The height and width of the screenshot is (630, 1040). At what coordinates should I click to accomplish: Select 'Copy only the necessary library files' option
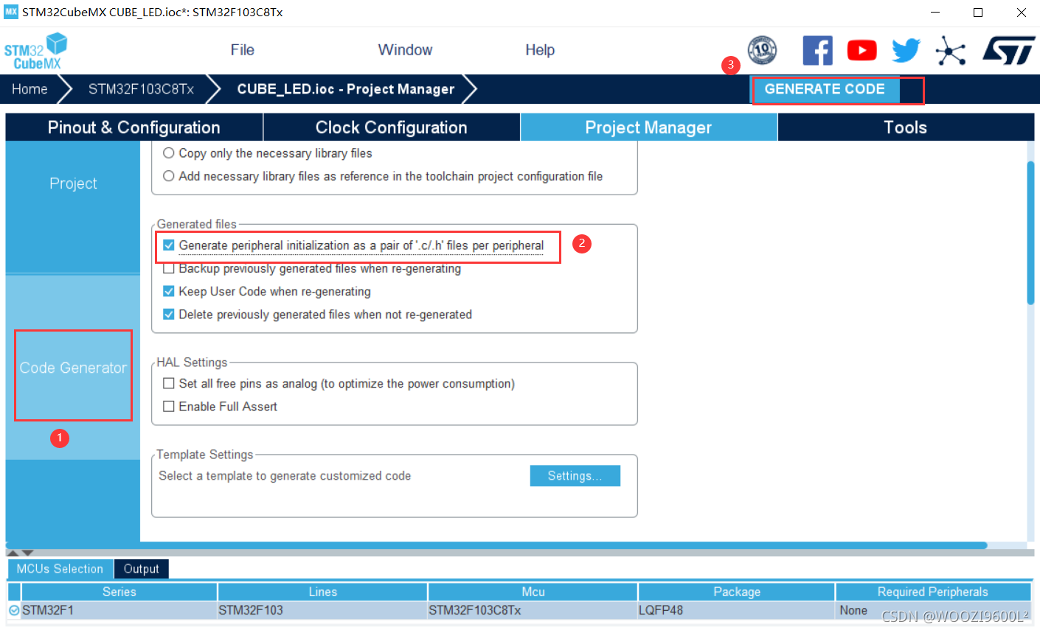coord(169,153)
